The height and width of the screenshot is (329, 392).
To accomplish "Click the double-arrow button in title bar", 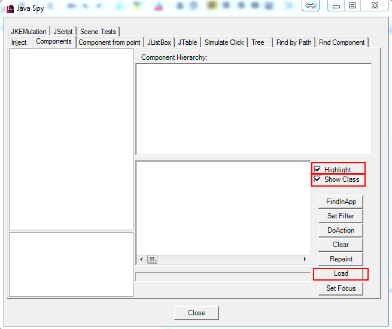I will point(311,6).
